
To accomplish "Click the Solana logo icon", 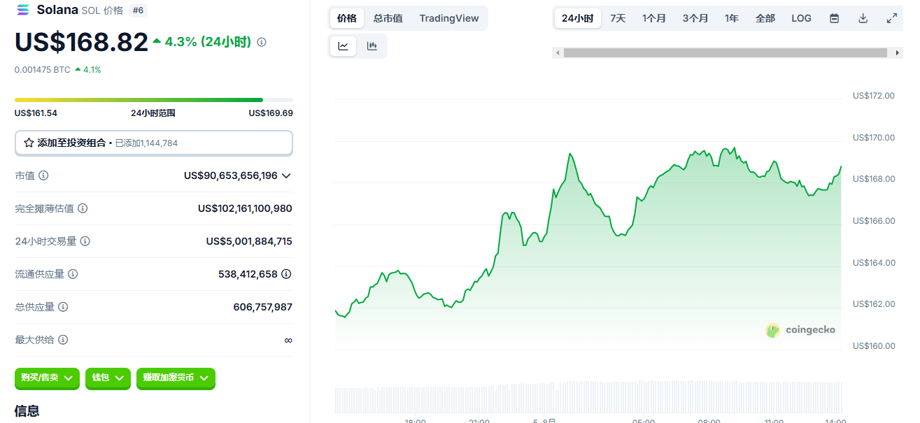I will (x=23, y=10).
